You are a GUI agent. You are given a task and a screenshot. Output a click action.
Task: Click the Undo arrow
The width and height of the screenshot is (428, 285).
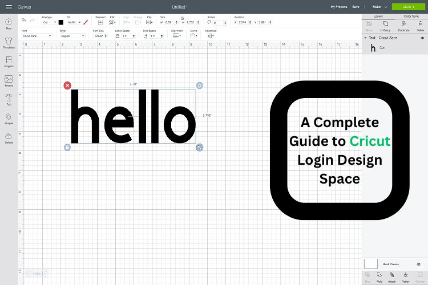coord(24,21)
